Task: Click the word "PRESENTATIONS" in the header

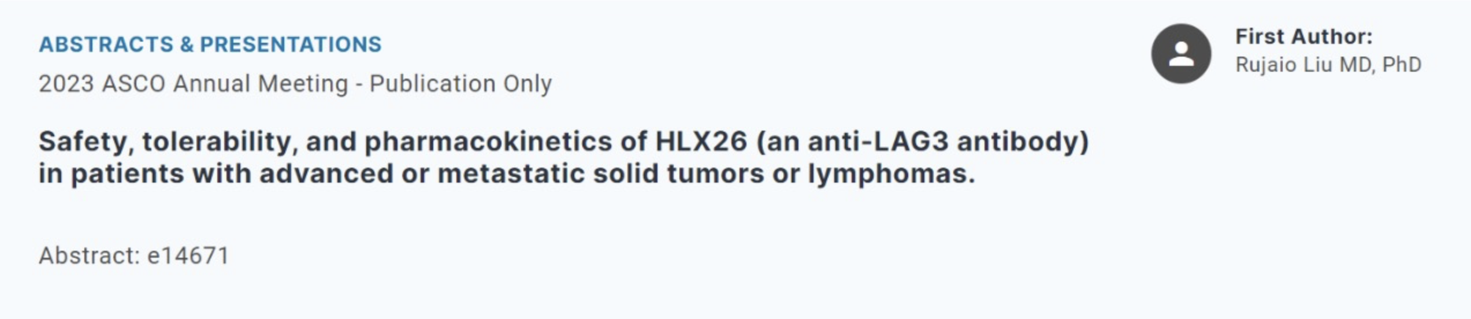Action: click(x=291, y=44)
